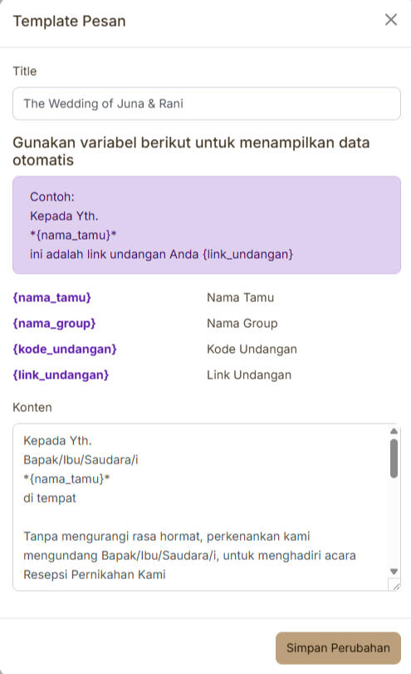Select the {kode_undangan} variable
Image resolution: width=411 pixels, height=674 pixels.
65,349
